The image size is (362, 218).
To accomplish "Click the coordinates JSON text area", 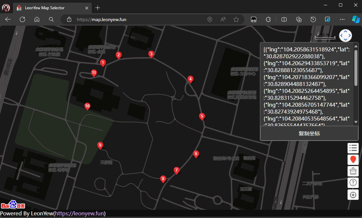I will coord(307,84).
